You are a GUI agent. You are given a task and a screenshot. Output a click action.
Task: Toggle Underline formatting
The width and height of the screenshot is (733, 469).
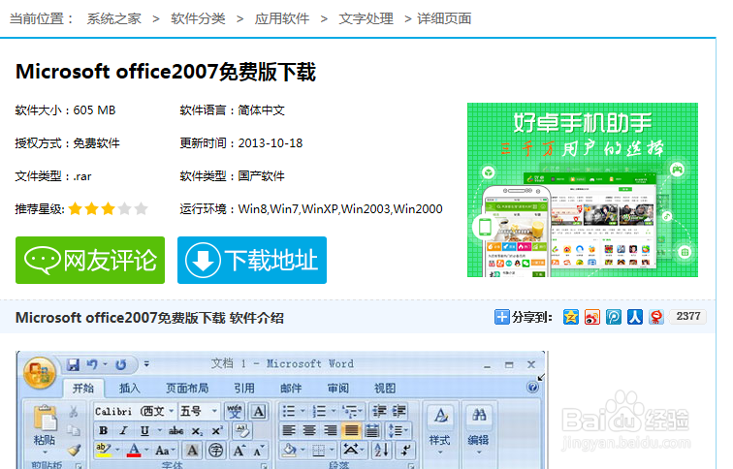pyautogui.click(x=144, y=430)
